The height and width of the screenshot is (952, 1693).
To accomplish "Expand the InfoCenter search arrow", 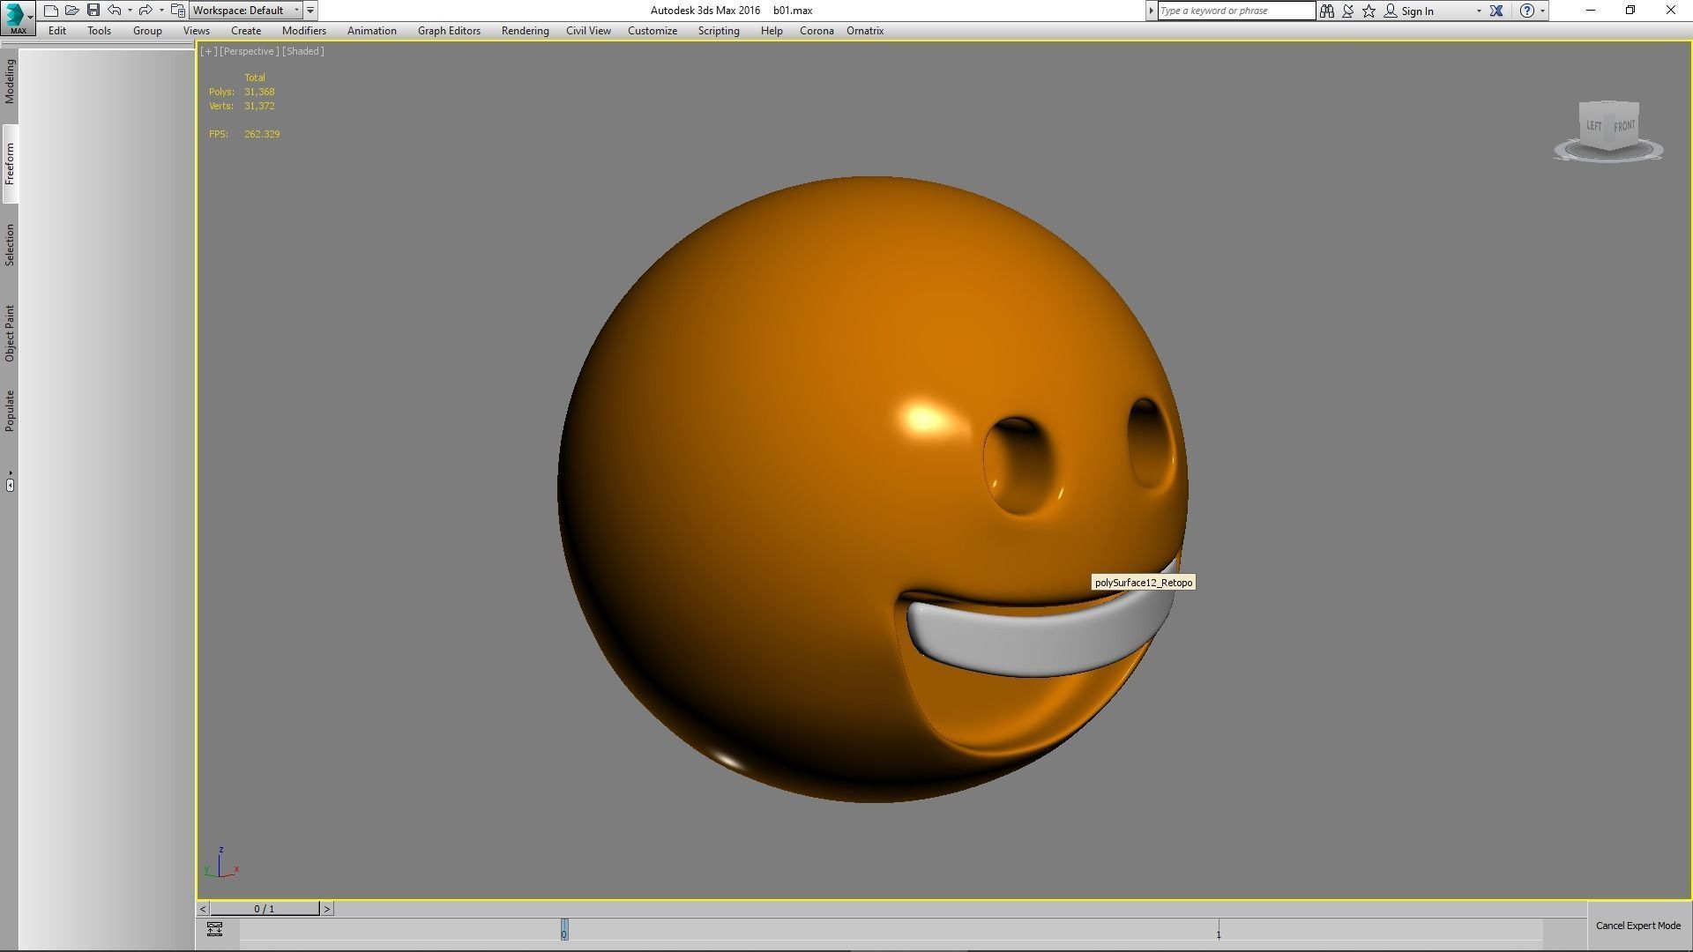I will [1151, 11].
